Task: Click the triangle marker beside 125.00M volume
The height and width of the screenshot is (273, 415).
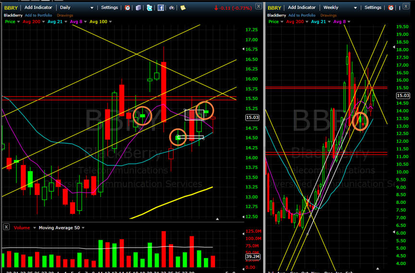Action: [243, 234]
